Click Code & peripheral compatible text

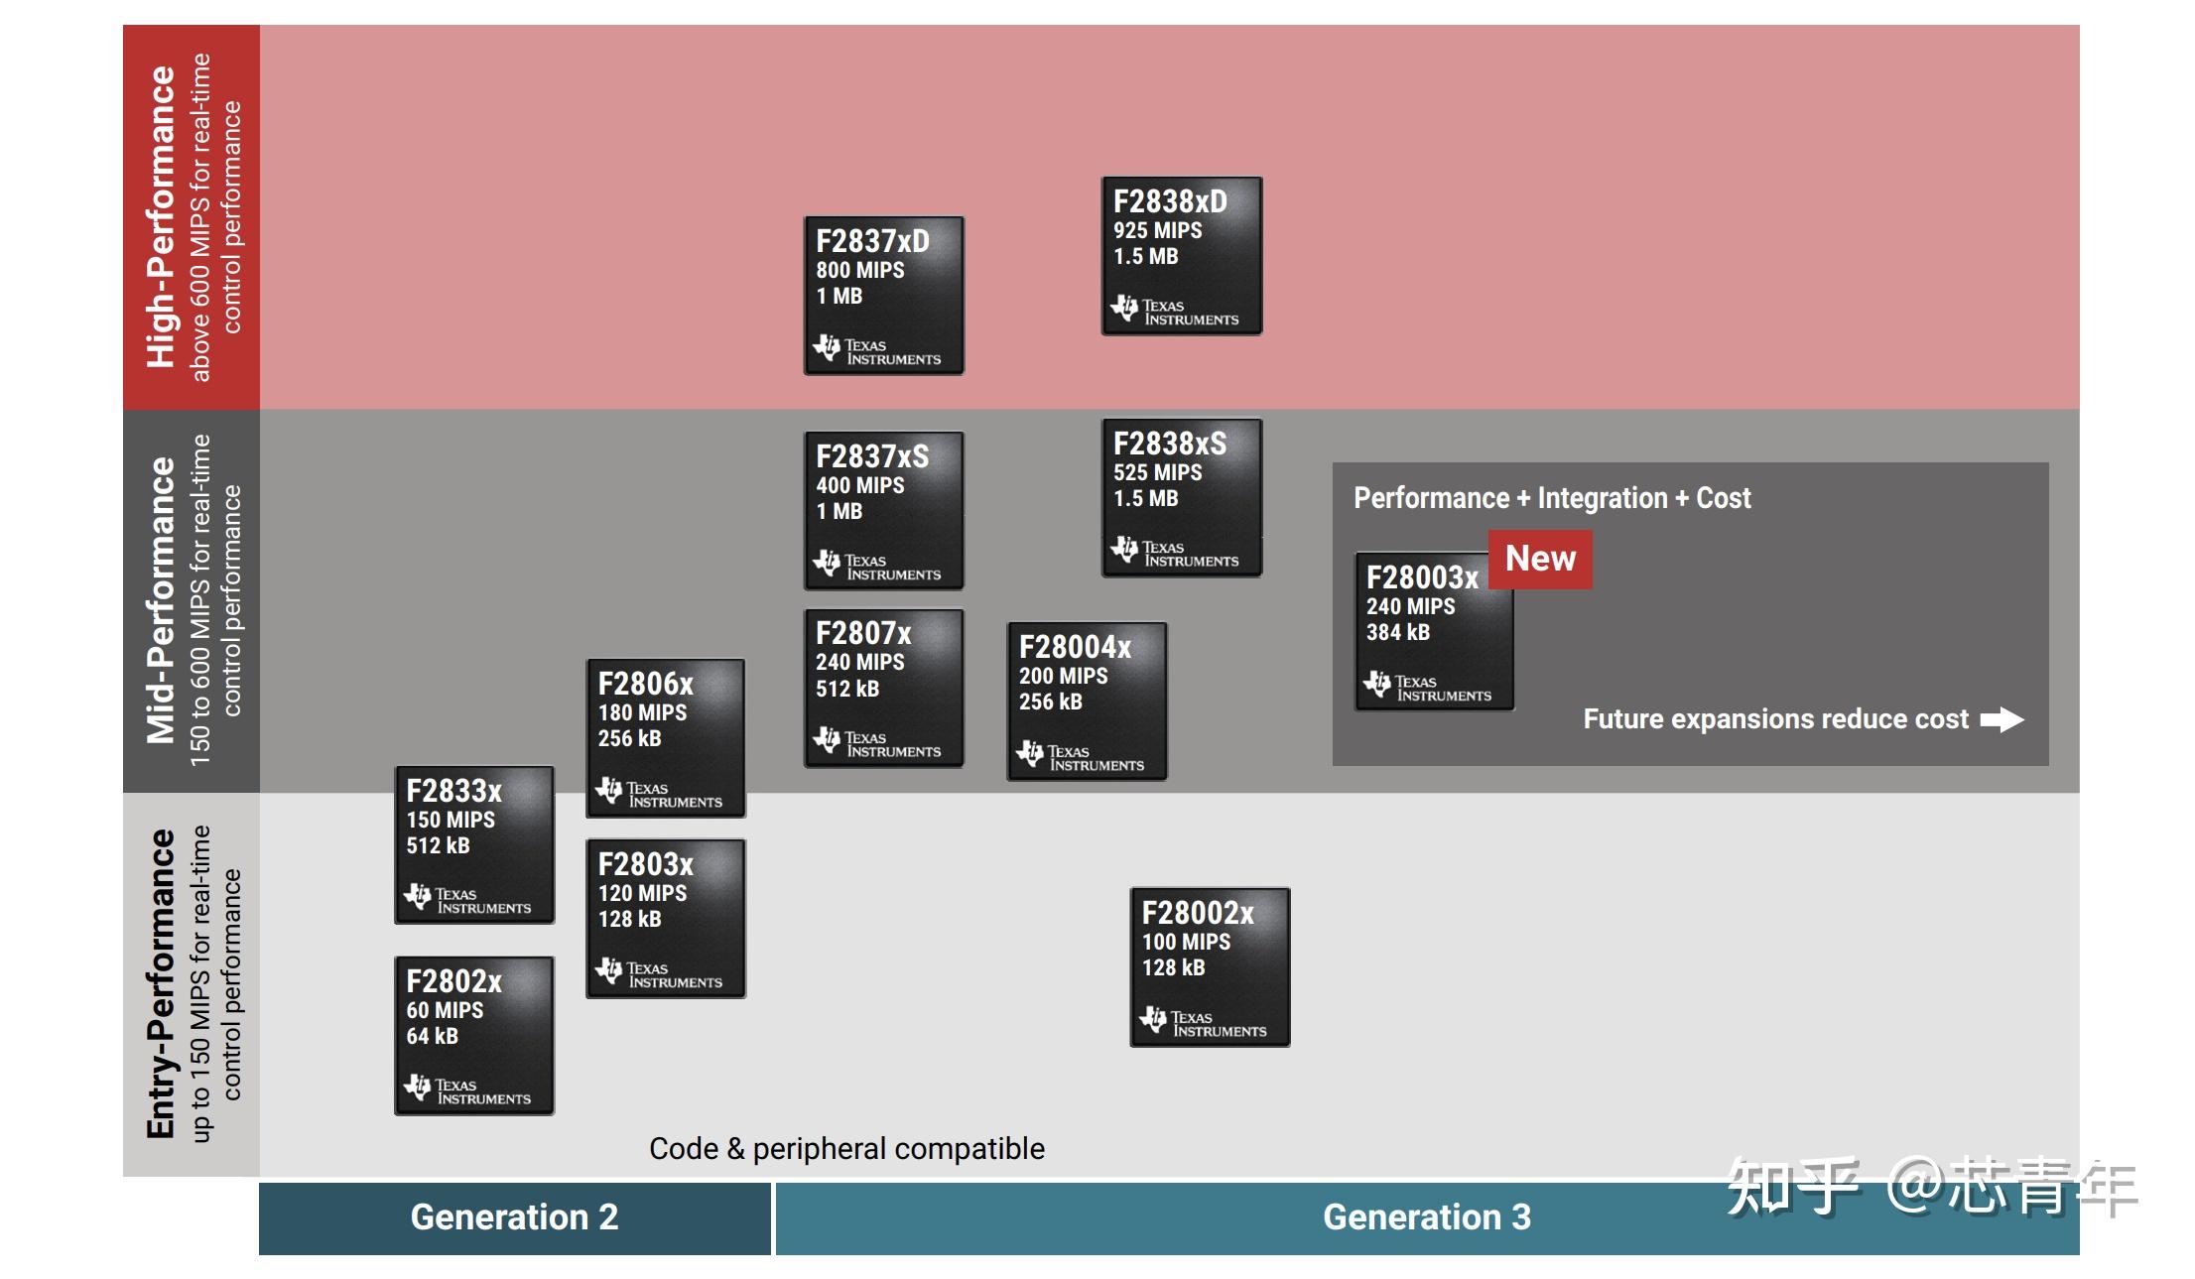[x=846, y=1149]
